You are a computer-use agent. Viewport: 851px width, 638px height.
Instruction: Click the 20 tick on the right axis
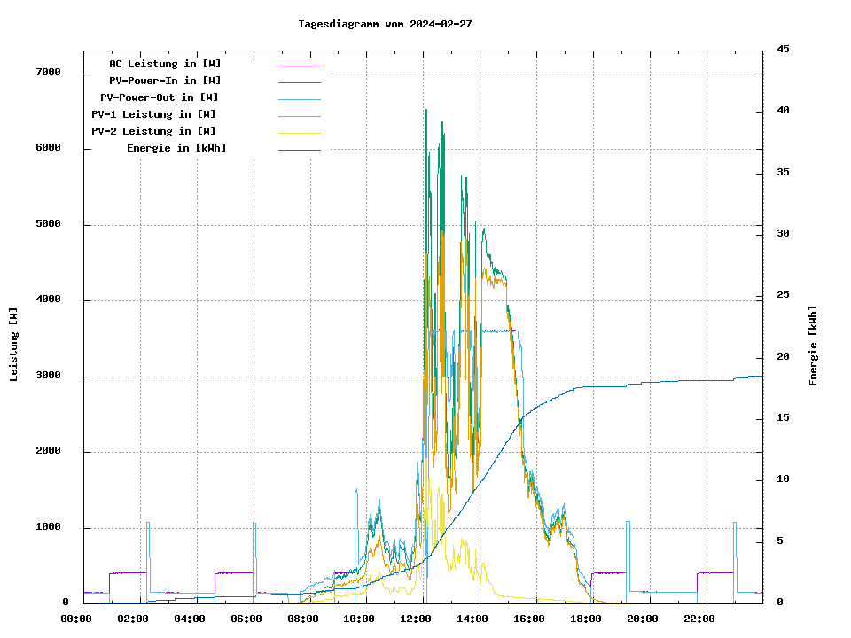pyautogui.click(x=783, y=357)
